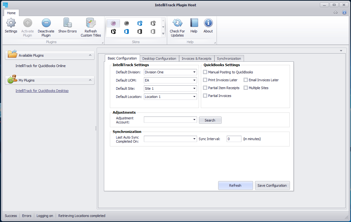351x222 pixels.
Task: Collapse the Available Plugins group
Action: 90,55
